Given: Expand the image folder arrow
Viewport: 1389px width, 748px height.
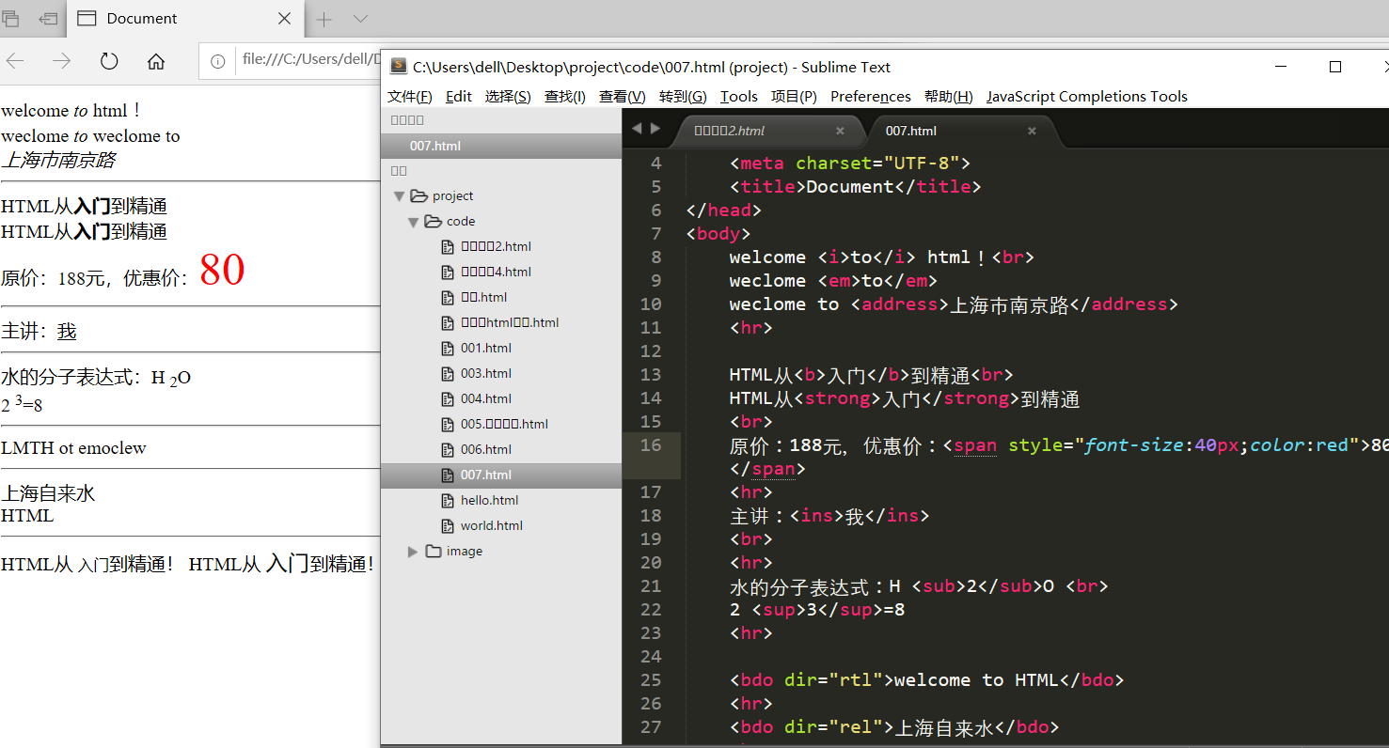Looking at the screenshot, I should [x=413, y=552].
